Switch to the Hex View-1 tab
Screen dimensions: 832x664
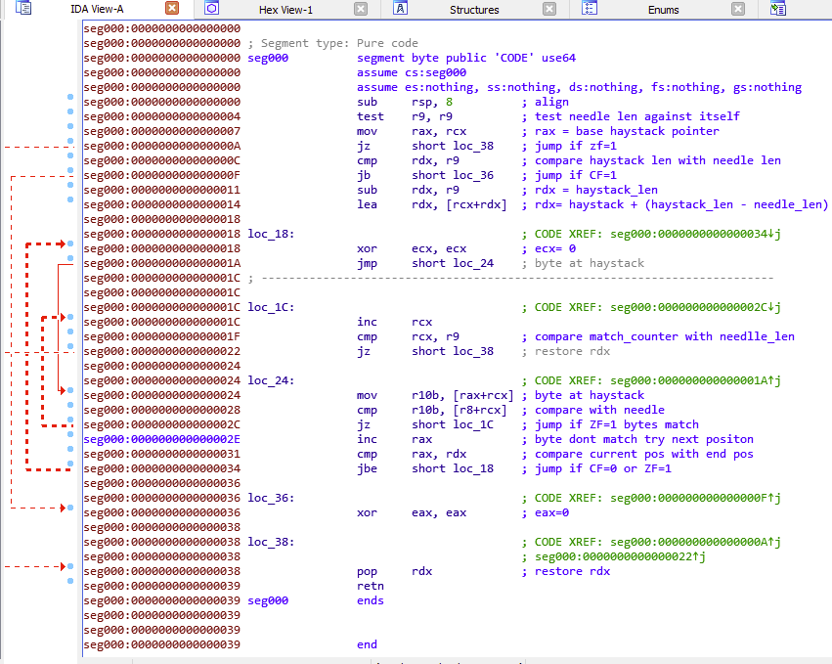285,10
